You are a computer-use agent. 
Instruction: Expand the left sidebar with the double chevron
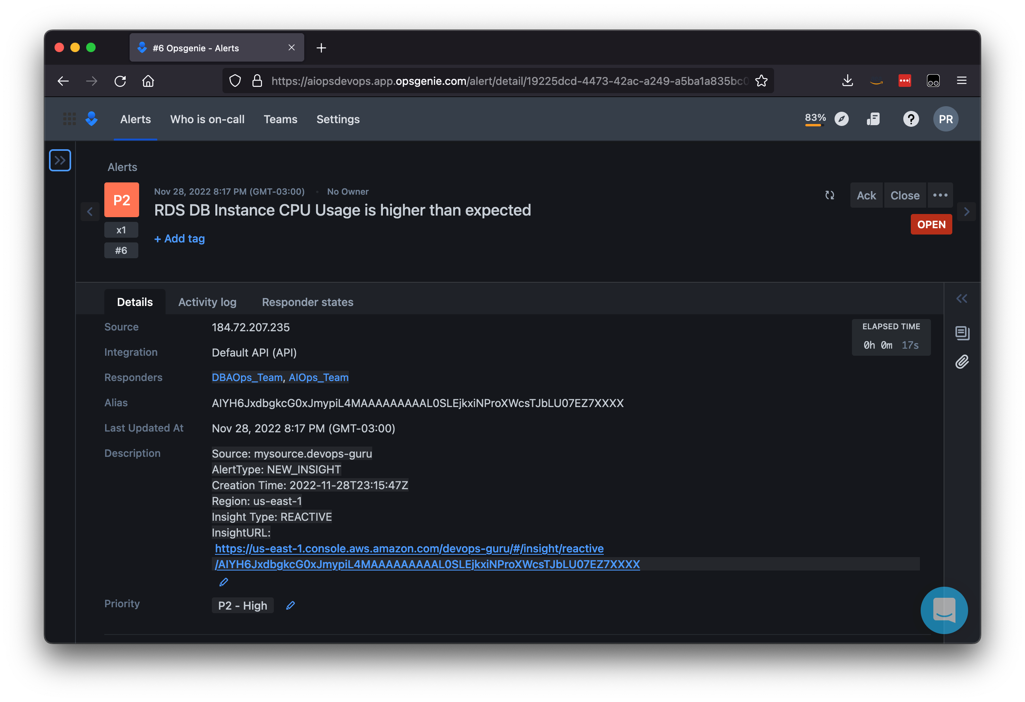[60, 160]
